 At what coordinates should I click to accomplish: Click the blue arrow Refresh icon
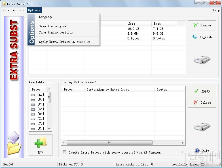[x=195, y=37]
